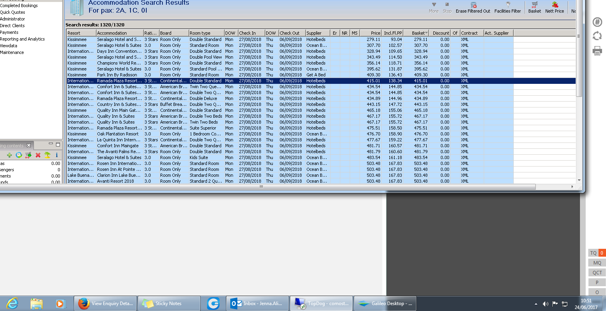Open Quick Quotes in the sidebar
The width and height of the screenshot is (606, 311).
click(13, 12)
